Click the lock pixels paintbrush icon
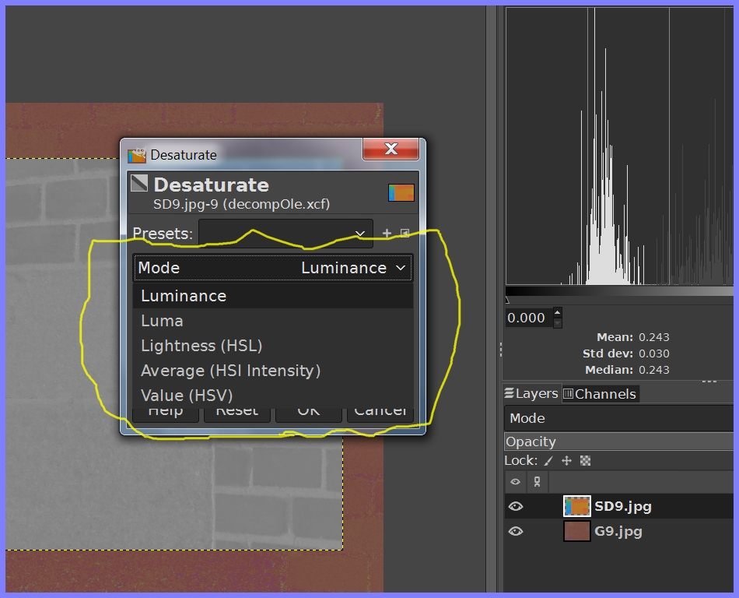739x598 pixels. [548, 461]
